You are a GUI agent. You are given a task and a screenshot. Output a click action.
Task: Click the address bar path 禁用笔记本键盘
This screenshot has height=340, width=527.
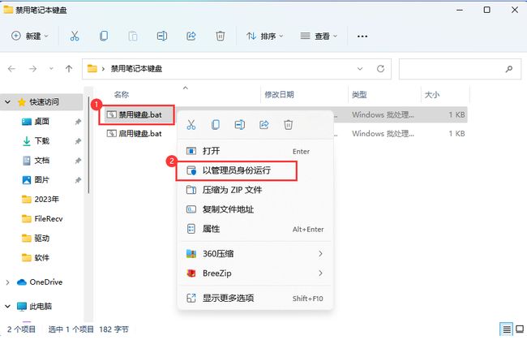pos(136,69)
